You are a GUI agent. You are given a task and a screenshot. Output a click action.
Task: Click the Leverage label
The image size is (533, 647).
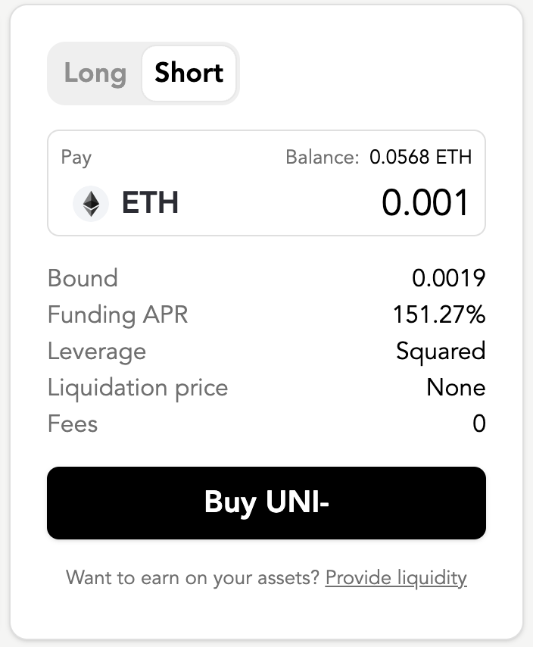coord(97,351)
